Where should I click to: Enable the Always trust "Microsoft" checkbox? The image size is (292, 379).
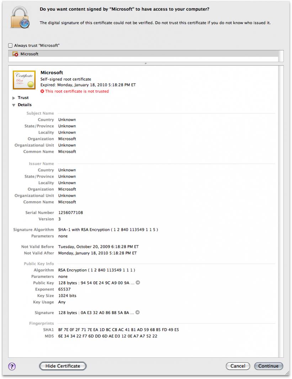click(10, 45)
